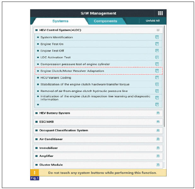Expand the ESC/AHB section
The height and width of the screenshot is (189, 195).
158,122
